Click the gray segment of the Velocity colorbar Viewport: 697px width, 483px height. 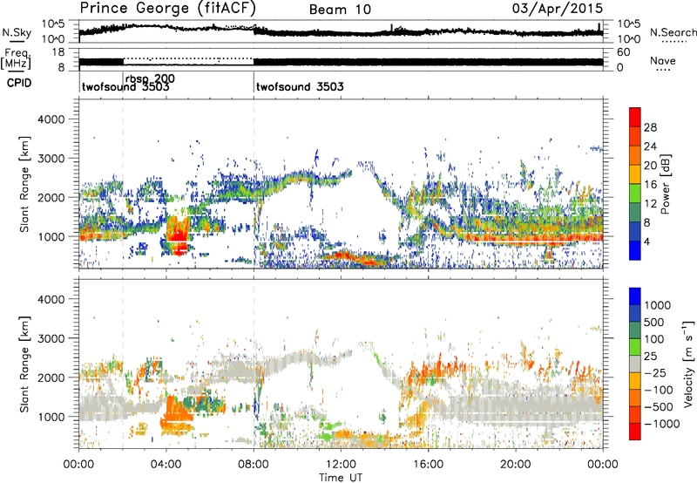(635, 364)
